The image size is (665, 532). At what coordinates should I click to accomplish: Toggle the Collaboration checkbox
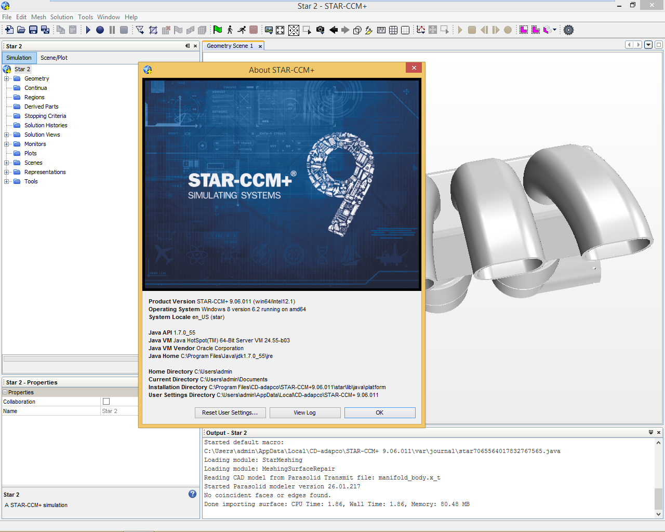[x=106, y=402]
